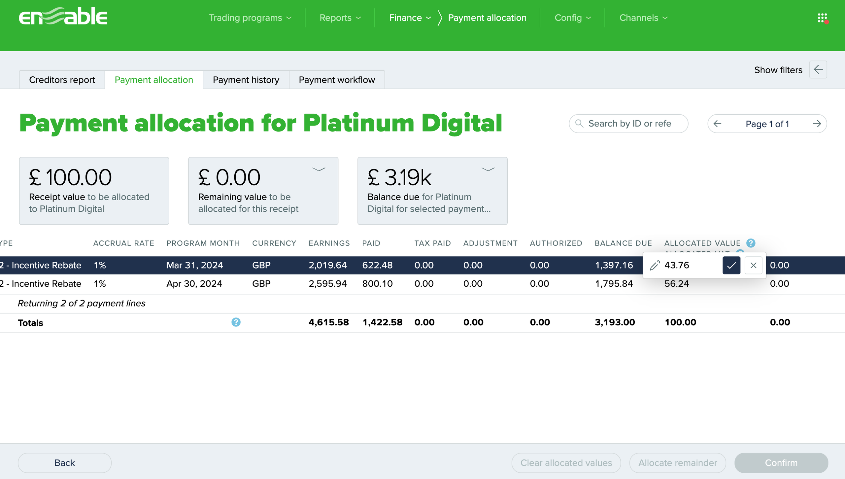Expand the Remaining value card chevron

pos(319,169)
